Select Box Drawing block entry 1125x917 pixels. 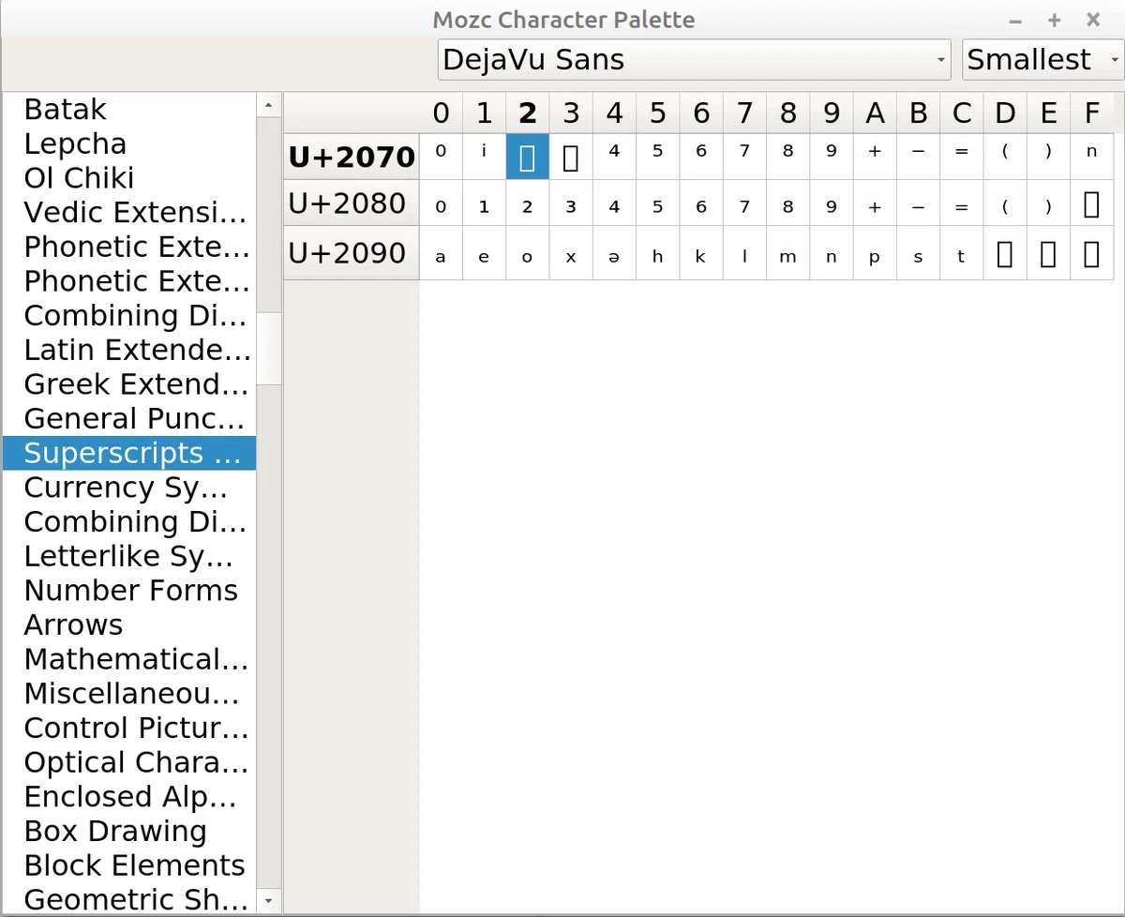pos(129,831)
